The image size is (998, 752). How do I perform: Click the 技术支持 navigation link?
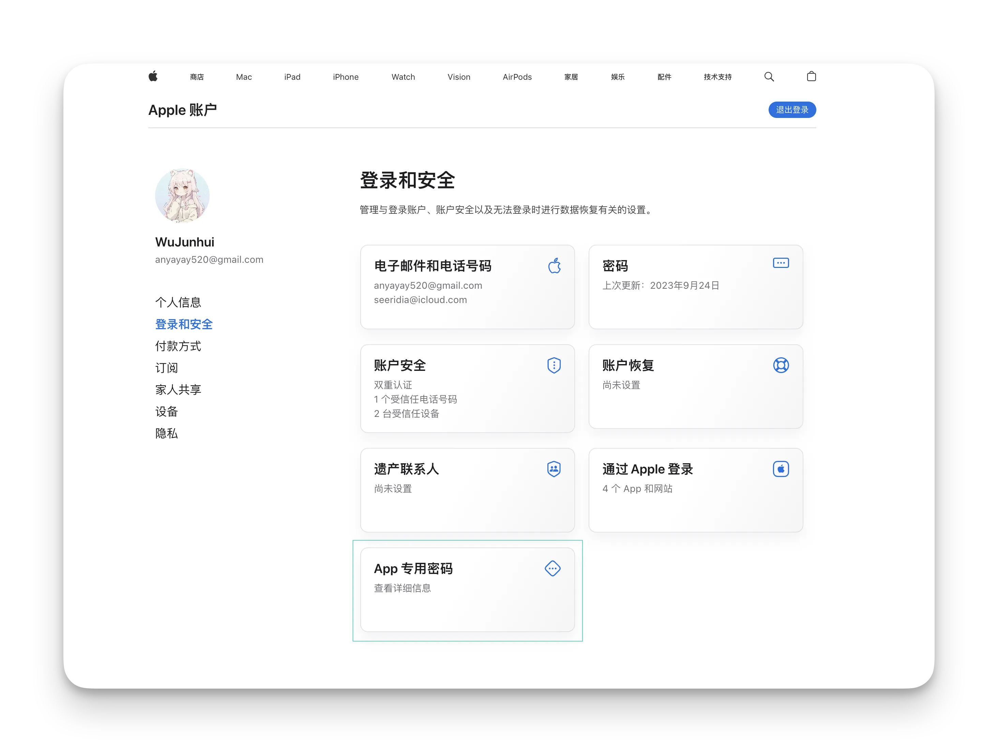pos(717,77)
